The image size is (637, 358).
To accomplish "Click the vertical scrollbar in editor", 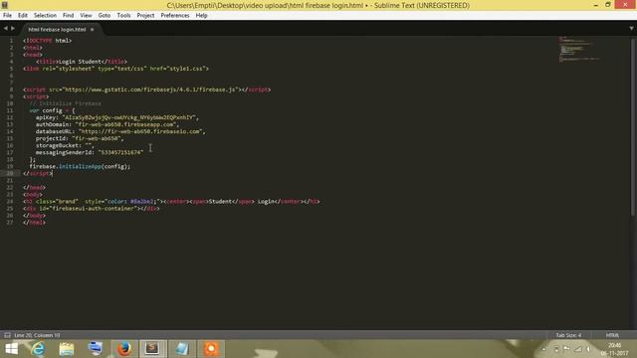I will click(633, 126).
